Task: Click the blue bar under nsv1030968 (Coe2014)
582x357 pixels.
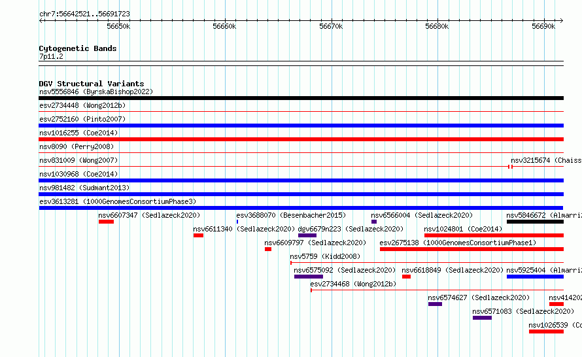Action: pyautogui.click(x=301, y=180)
